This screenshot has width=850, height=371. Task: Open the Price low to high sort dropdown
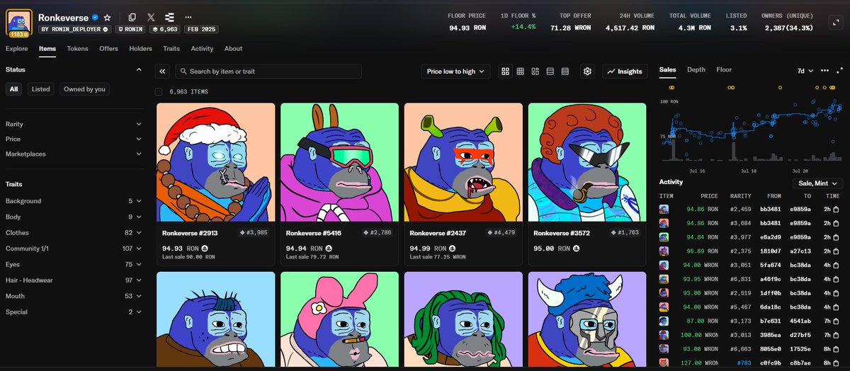(455, 72)
